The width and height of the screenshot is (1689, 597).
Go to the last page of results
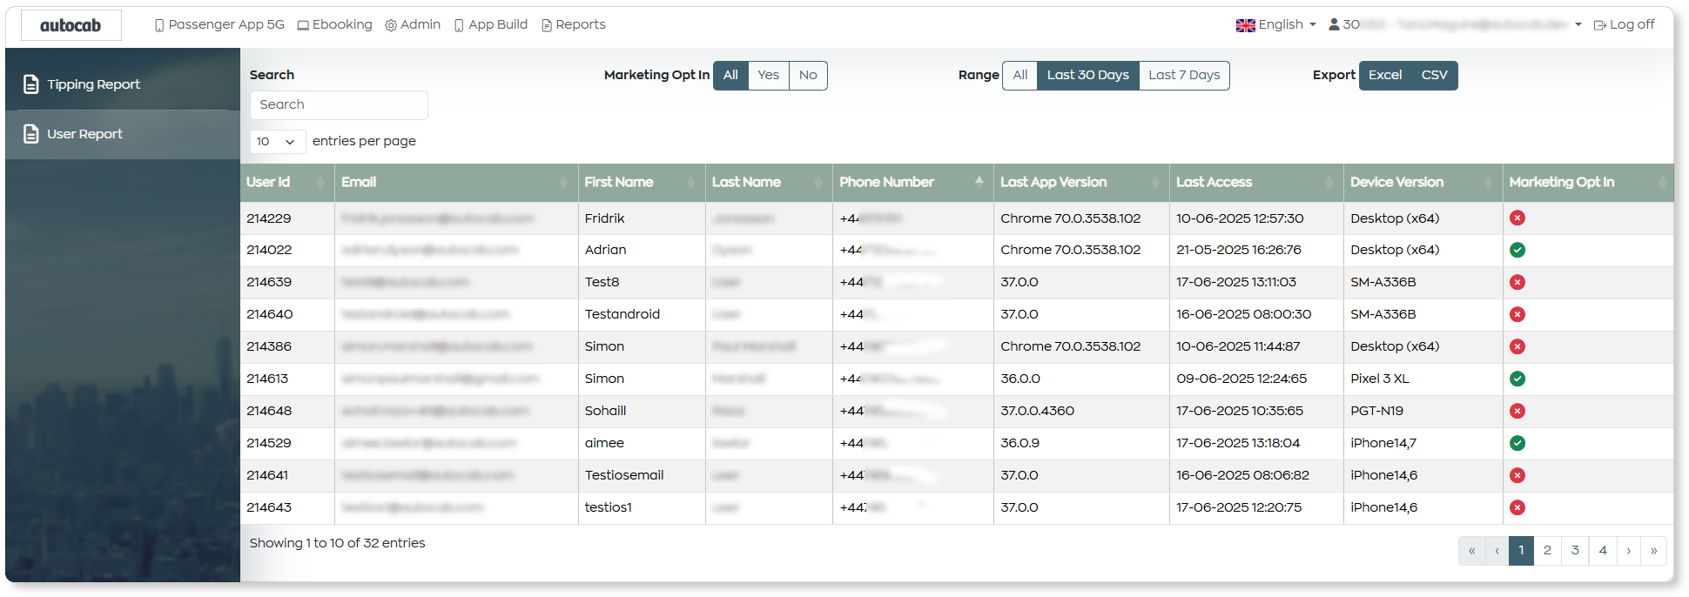1653,551
